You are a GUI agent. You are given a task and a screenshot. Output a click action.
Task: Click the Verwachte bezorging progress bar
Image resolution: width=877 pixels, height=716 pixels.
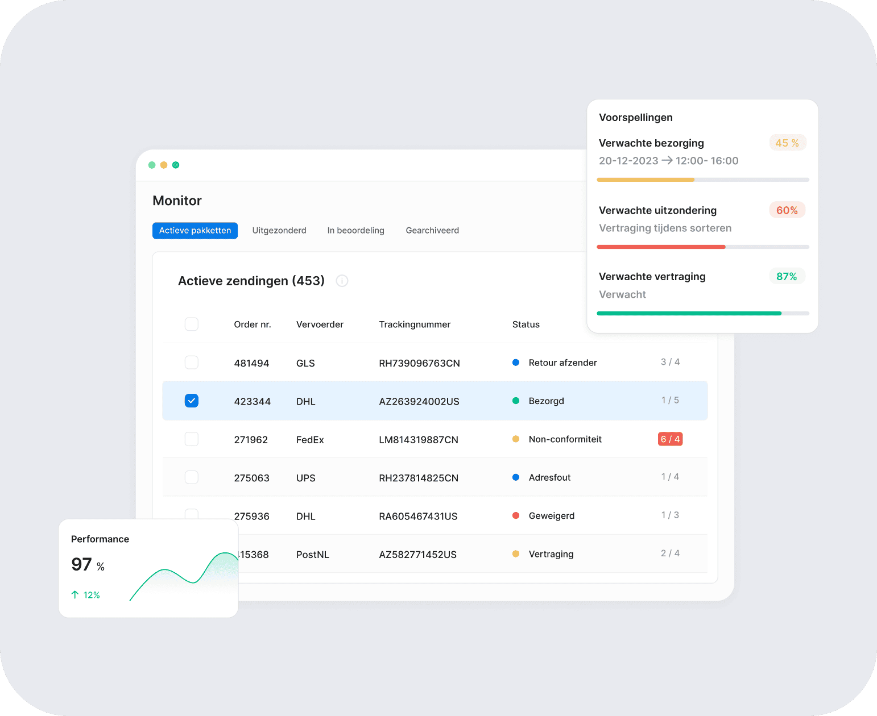tap(703, 180)
